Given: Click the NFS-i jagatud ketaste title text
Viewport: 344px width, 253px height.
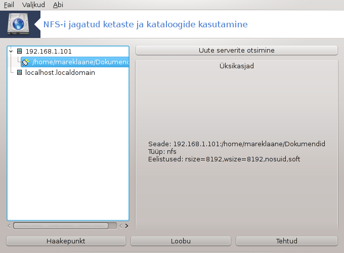Looking at the screenshot, I should click(x=146, y=24).
